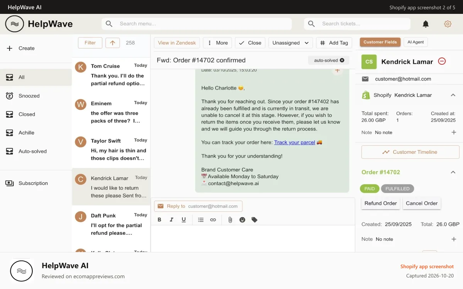Click the Snoozed clock icon
Screen dimensions: 463x289
tap(10, 96)
